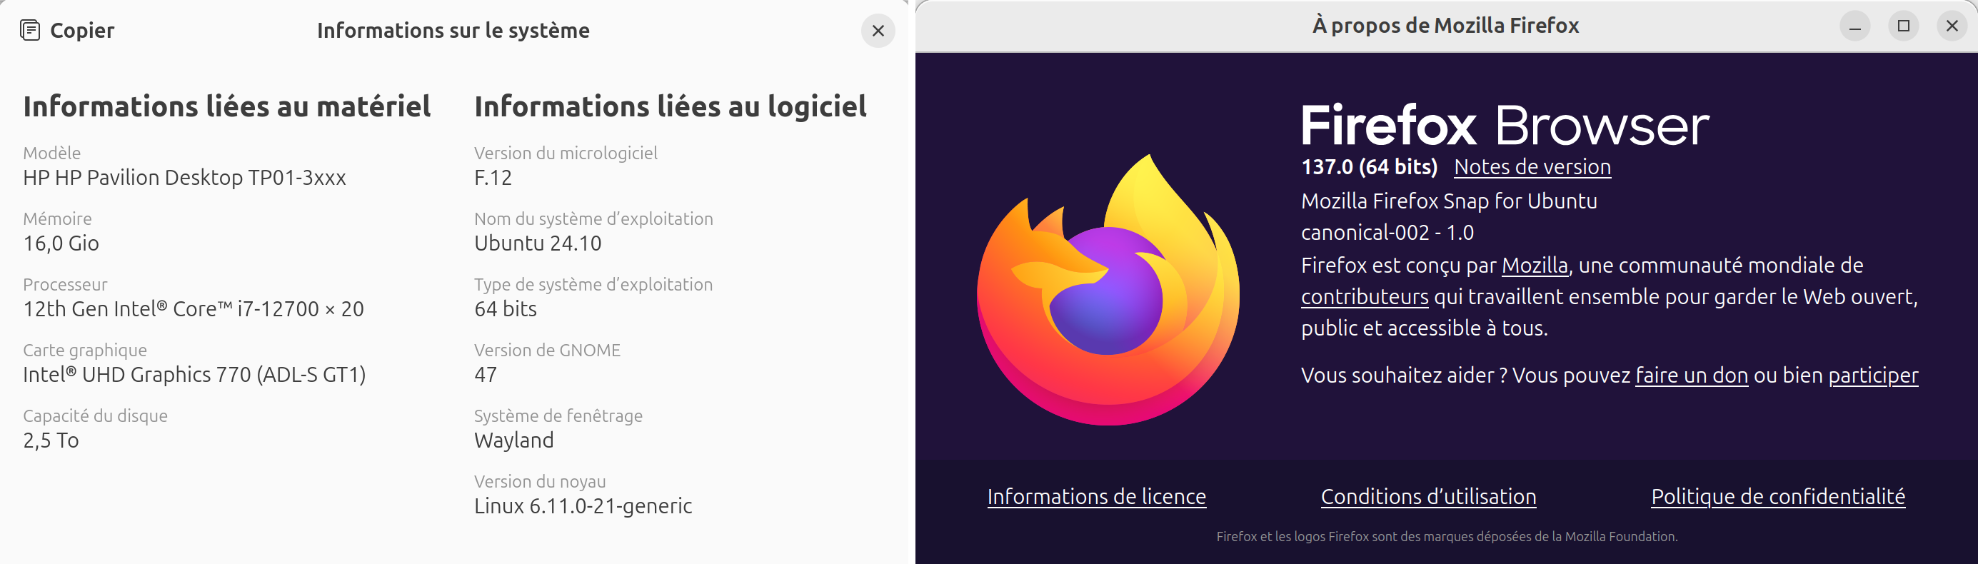The image size is (1978, 564).
Task: Click the Copier button label
Action: (82, 31)
